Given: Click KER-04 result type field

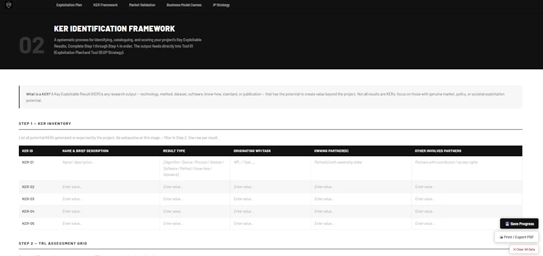Looking at the screenshot, I should [195, 211].
